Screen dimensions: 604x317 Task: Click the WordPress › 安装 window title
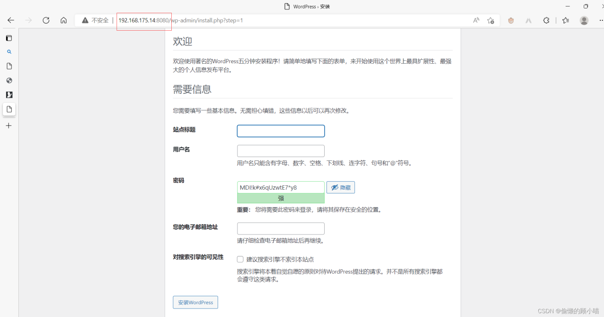pyautogui.click(x=311, y=7)
